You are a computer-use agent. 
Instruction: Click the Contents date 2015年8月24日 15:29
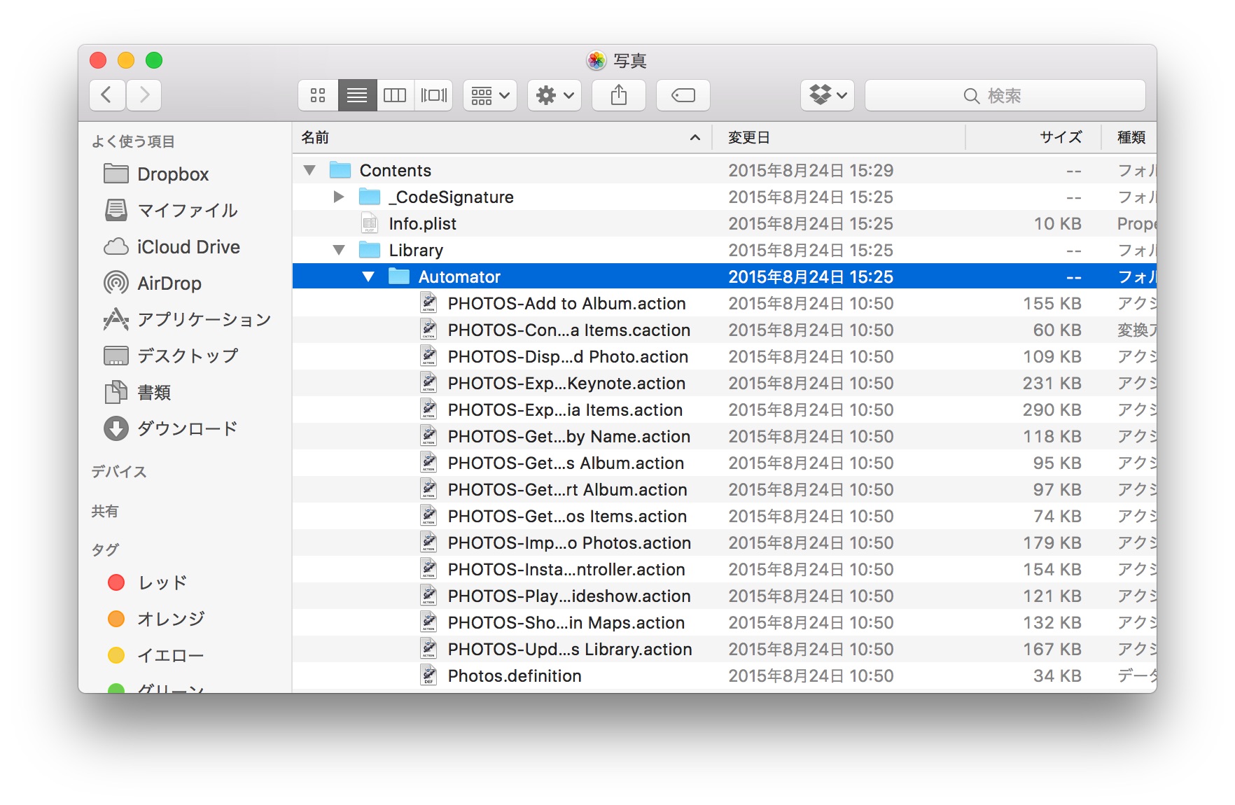pyautogui.click(x=811, y=170)
